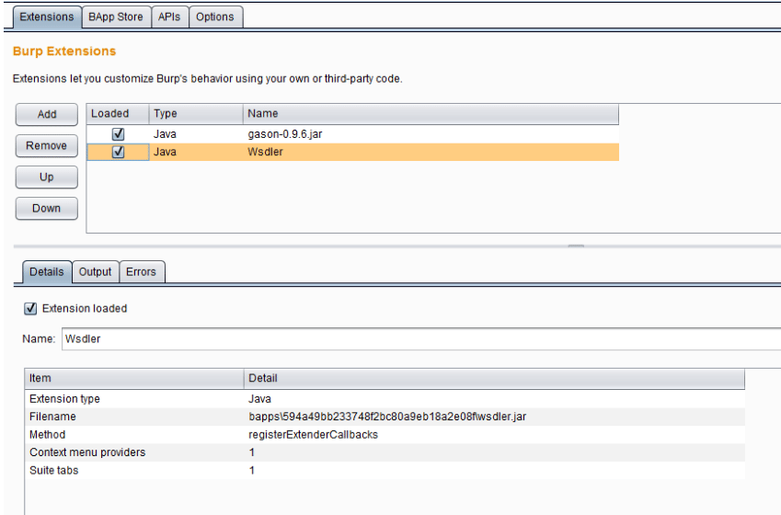
Task: Move extension Up in list
Action: 47,177
